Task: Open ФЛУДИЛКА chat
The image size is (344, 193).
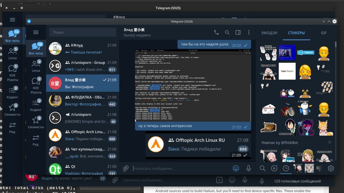Action: [x=83, y=101]
